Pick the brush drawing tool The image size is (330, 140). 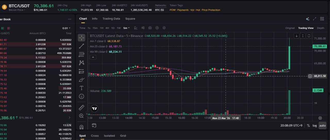(81, 80)
